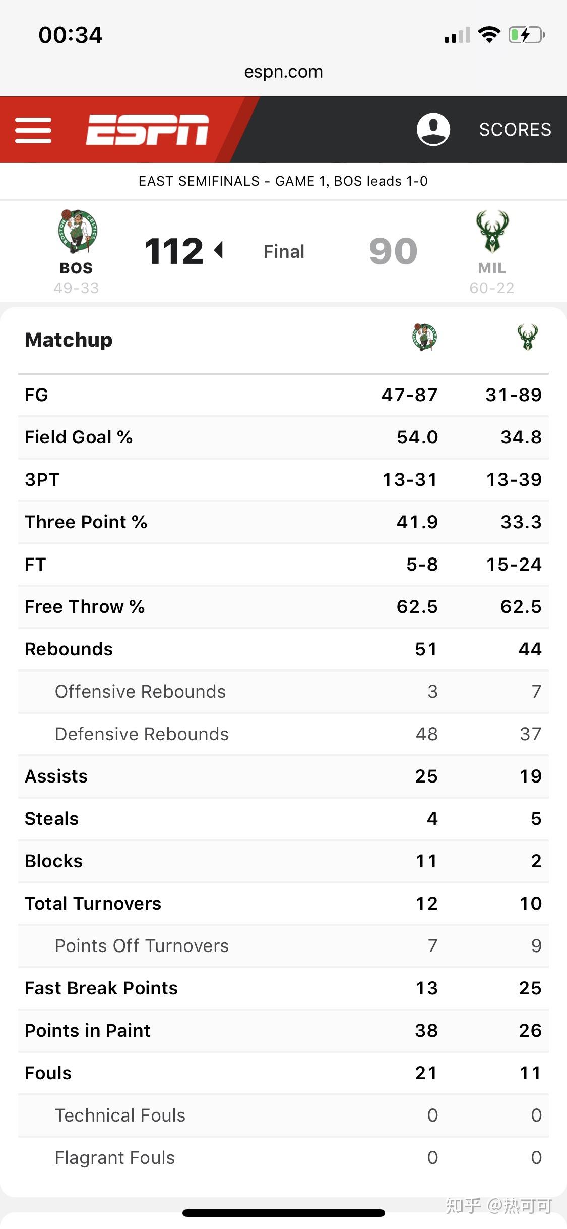Tap the Bucks logo beside the score
Viewport: 567px width, 1229px height.
pos(492,232)
